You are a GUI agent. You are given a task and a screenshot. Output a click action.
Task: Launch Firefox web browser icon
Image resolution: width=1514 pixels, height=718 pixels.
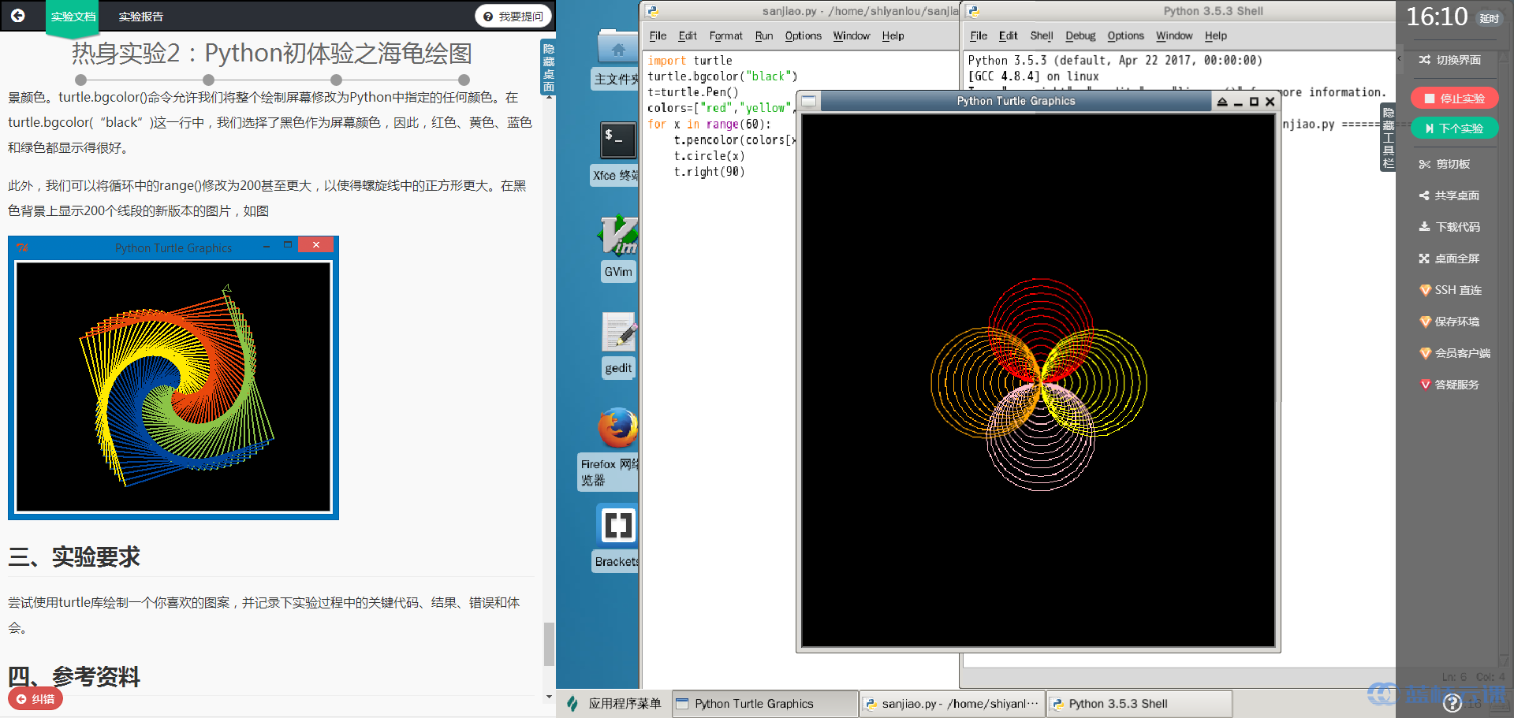click(617, 429)
